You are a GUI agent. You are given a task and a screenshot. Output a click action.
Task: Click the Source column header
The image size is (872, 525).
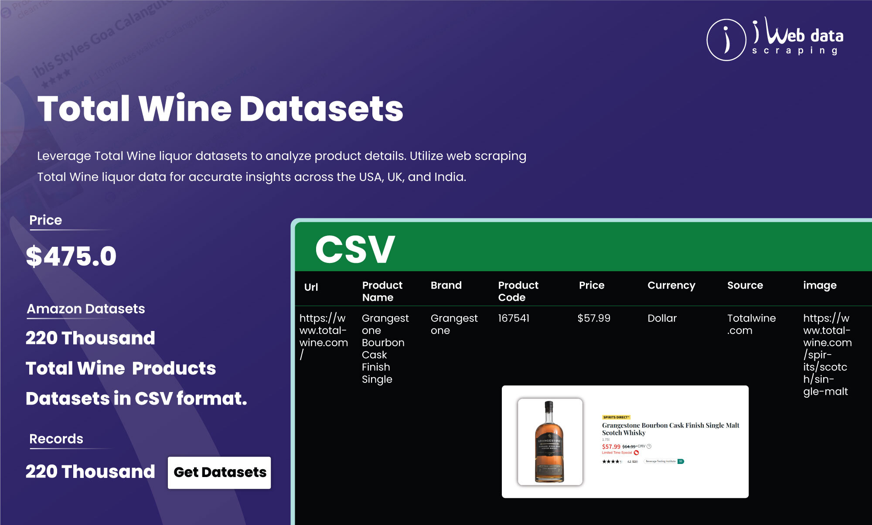tap(745, 285)
